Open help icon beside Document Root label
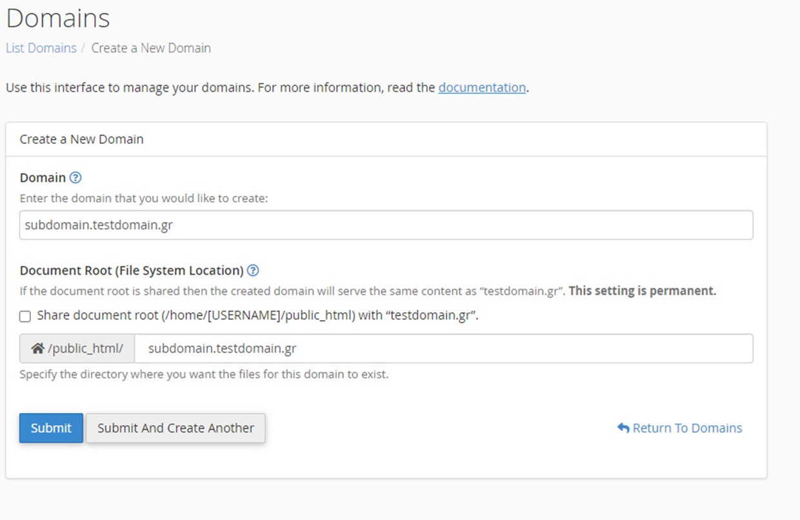Screen dimensions: 800x520 253,270
